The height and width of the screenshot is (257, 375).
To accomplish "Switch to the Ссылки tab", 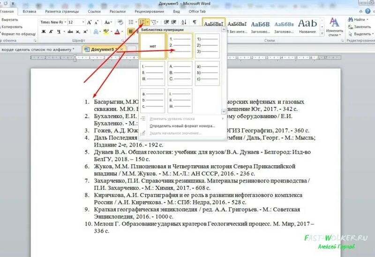I will 94,11.
